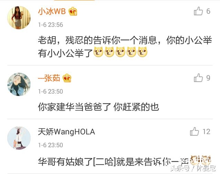Click the first doge emoji in 小冰WB's comment
The width and height of the screenshot is (220, 174).
tap(98, 52)
